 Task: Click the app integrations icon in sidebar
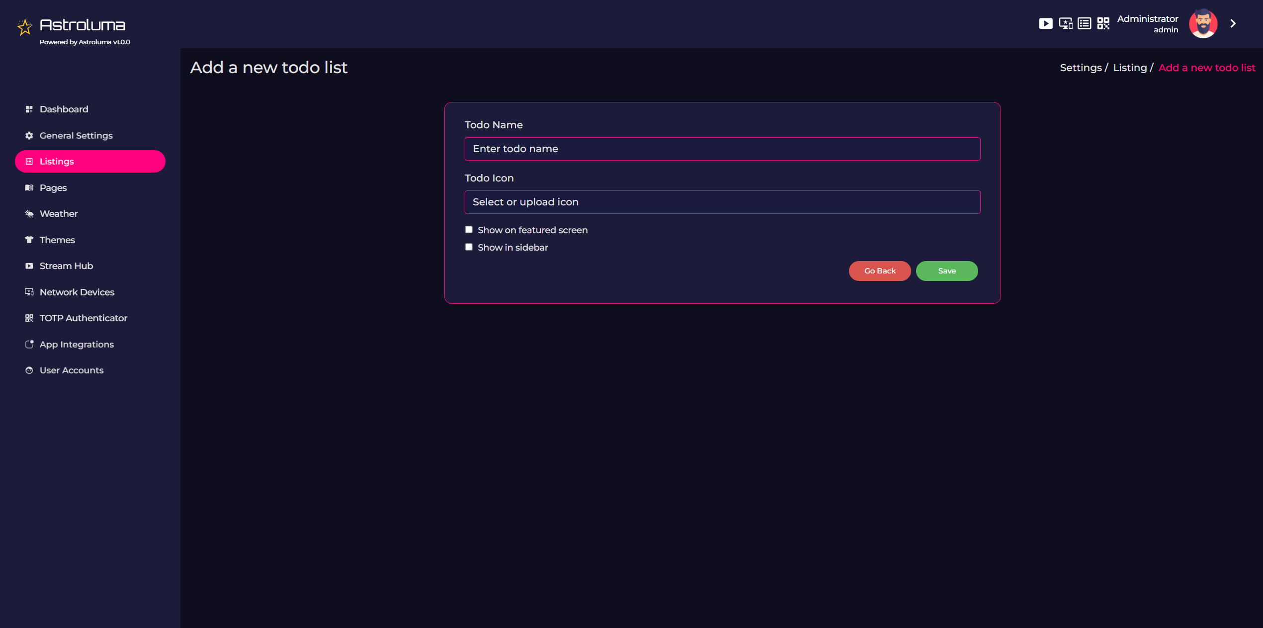point(28,344)
